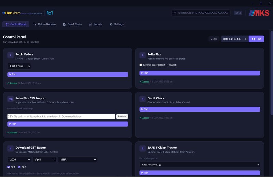Image resolution: width=273 pixels, height=177 pixels.
Task: Toggle Reverse order (oldest → newest) checkbox
Action: (141, 65)
